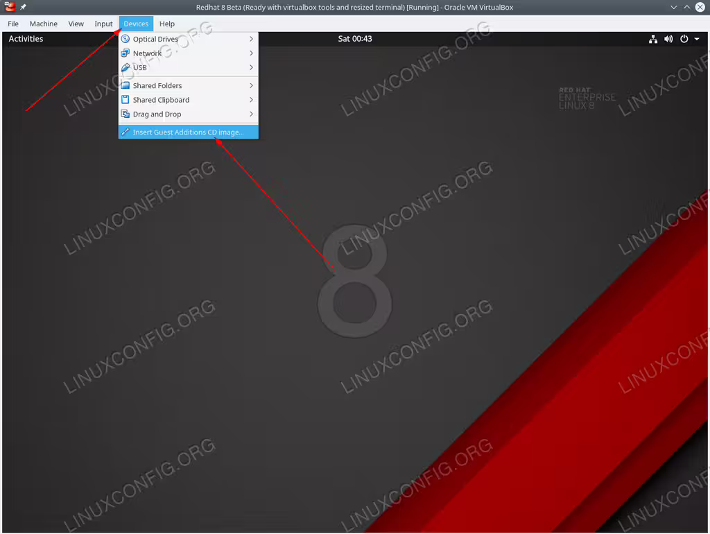Click the GNOME network status icon
Image resolution: width=710 pixels, height=534 pixels.
click(653, 39)
